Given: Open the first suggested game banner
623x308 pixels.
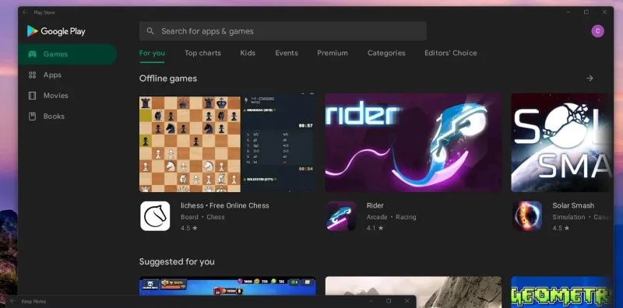Looking at the screenshot, I should [x=227, y=286].
